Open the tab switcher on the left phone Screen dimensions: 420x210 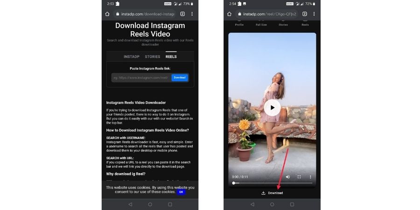click(x=182, y=14)
